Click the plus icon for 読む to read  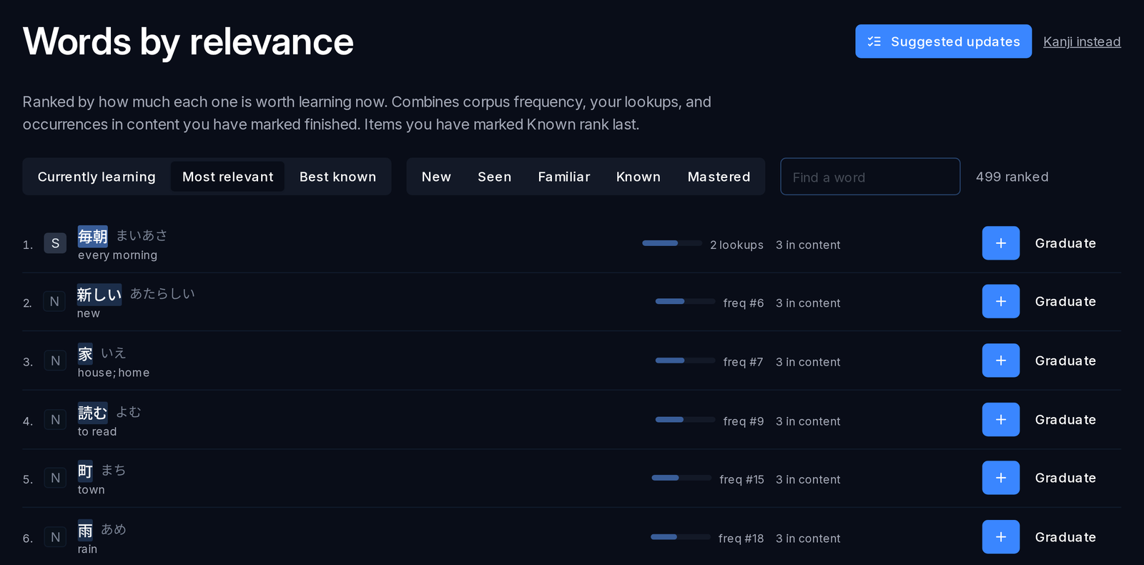1000,420
